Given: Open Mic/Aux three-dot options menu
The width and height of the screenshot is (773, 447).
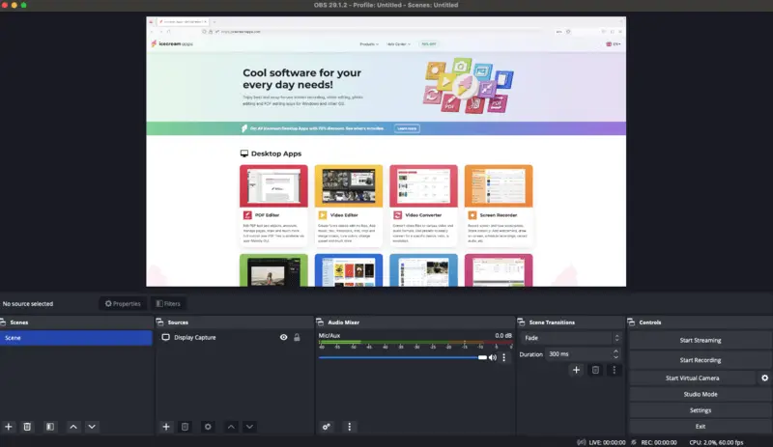Looking at the screenshot, I should tap(503, 357).
